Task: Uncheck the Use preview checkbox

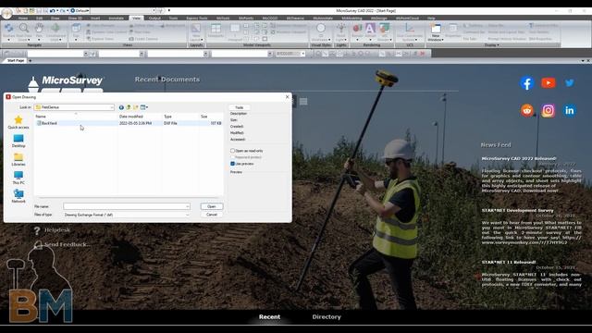Action: 232,164
